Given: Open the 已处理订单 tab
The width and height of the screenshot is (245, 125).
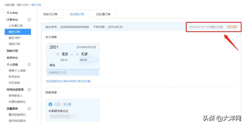Looking at the screenshot, I should [103, 14].
